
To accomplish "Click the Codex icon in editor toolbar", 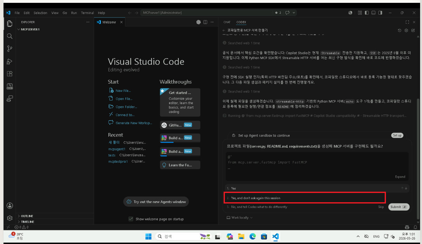I will pos(198,22).
